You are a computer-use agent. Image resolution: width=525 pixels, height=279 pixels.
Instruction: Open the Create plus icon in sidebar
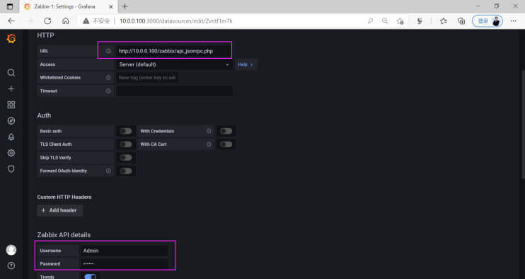(x=11, y=89)
